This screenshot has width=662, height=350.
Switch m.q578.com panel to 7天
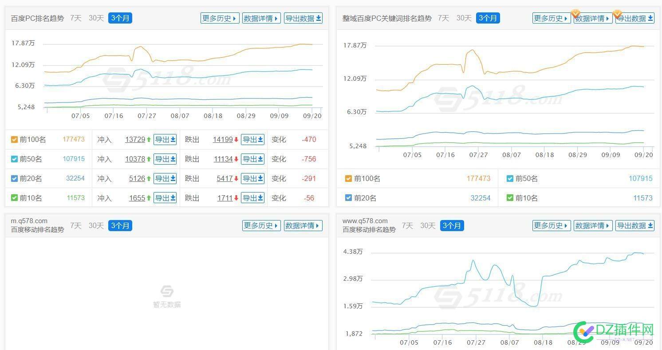point(76,225)
